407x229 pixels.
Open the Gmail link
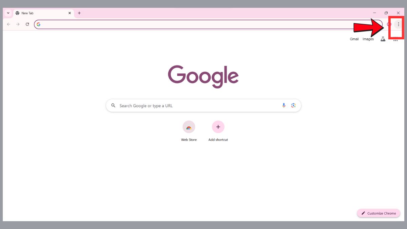tap(354, 39)
